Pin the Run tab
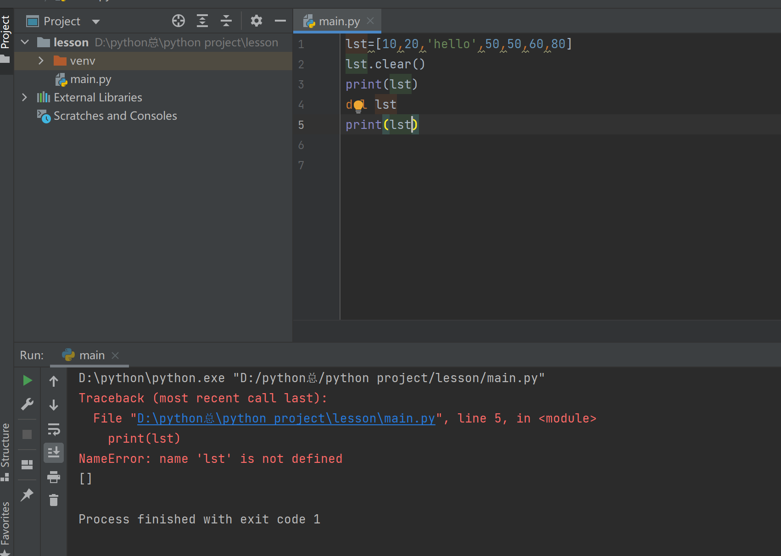781x556 pixels. tap(27, 495)
